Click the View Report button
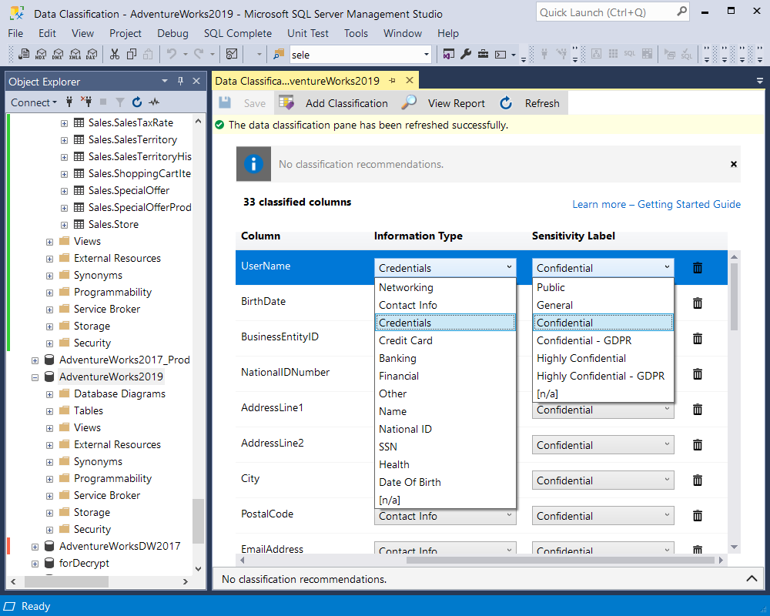The image size is (770, 616). coord(443,103)
